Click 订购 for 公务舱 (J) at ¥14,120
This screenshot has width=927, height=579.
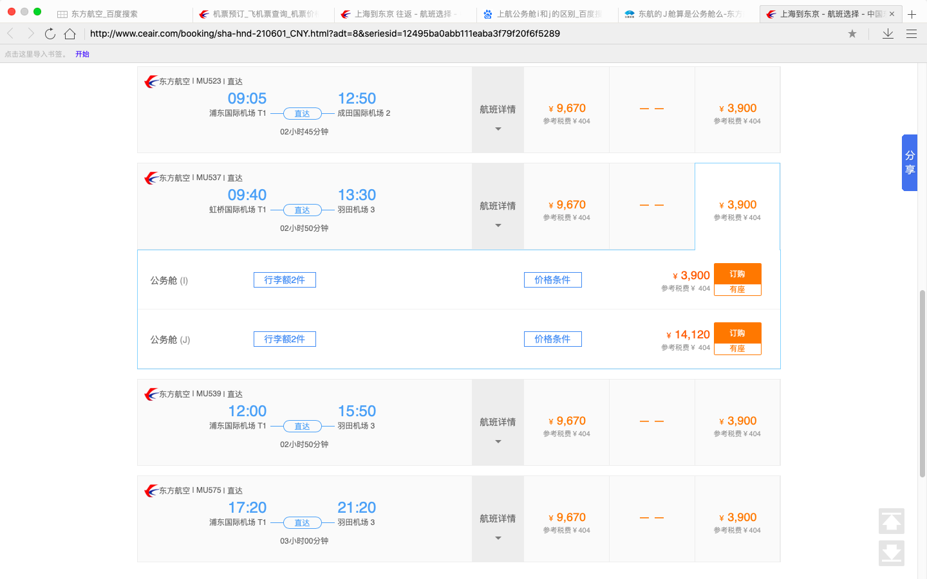[x=738, y=333]
